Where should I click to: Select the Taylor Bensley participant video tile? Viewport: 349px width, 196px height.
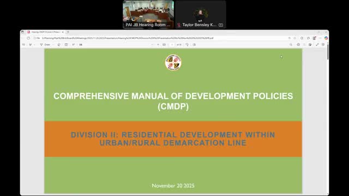tap(200, 14)
